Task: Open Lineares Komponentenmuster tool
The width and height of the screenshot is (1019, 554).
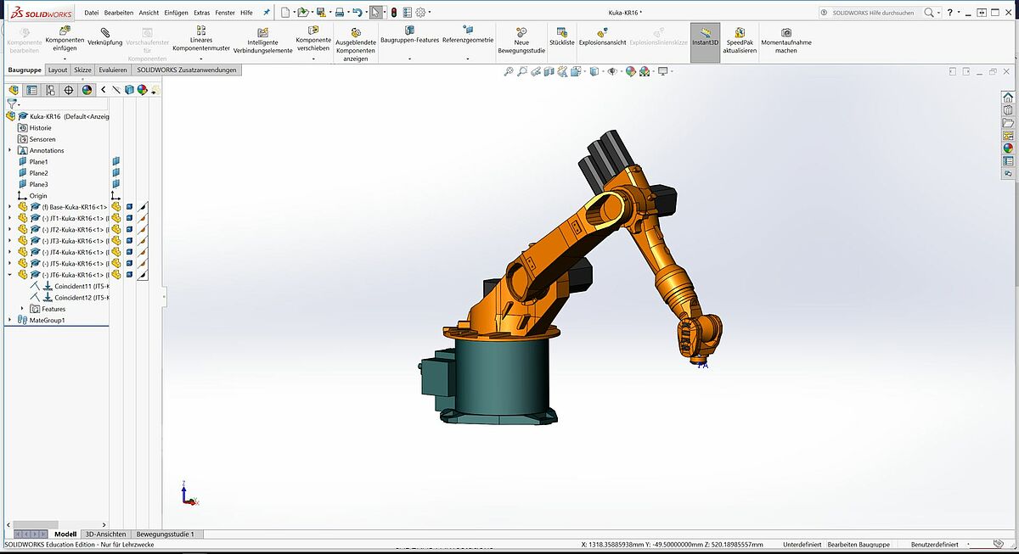Action: tap(201, 38)
